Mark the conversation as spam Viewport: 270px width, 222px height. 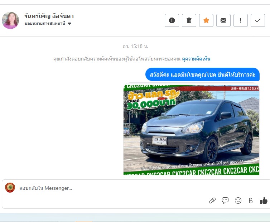pyautogui.click(x=172, y=20)
